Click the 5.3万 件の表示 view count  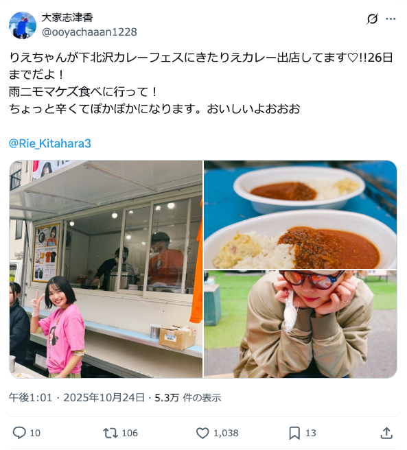point(188,398)
